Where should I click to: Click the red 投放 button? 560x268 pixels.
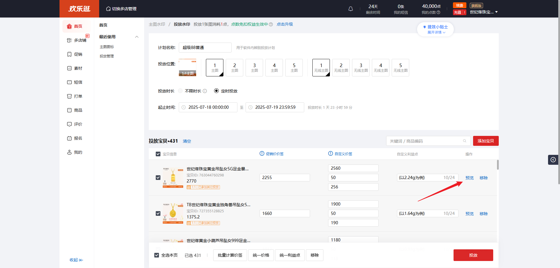[x=473, y=255]
